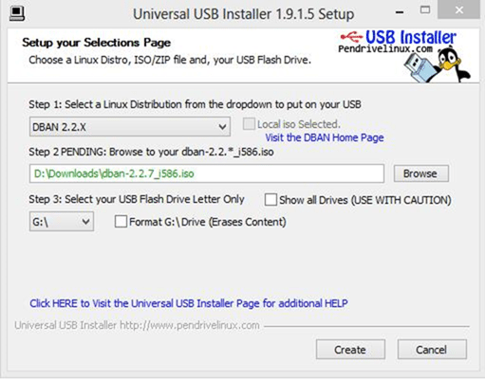Viewport: 485px width, 382px height.
Task: Open the DBAN 2.2.X distribution dropdown
Action: pos(130,127)
